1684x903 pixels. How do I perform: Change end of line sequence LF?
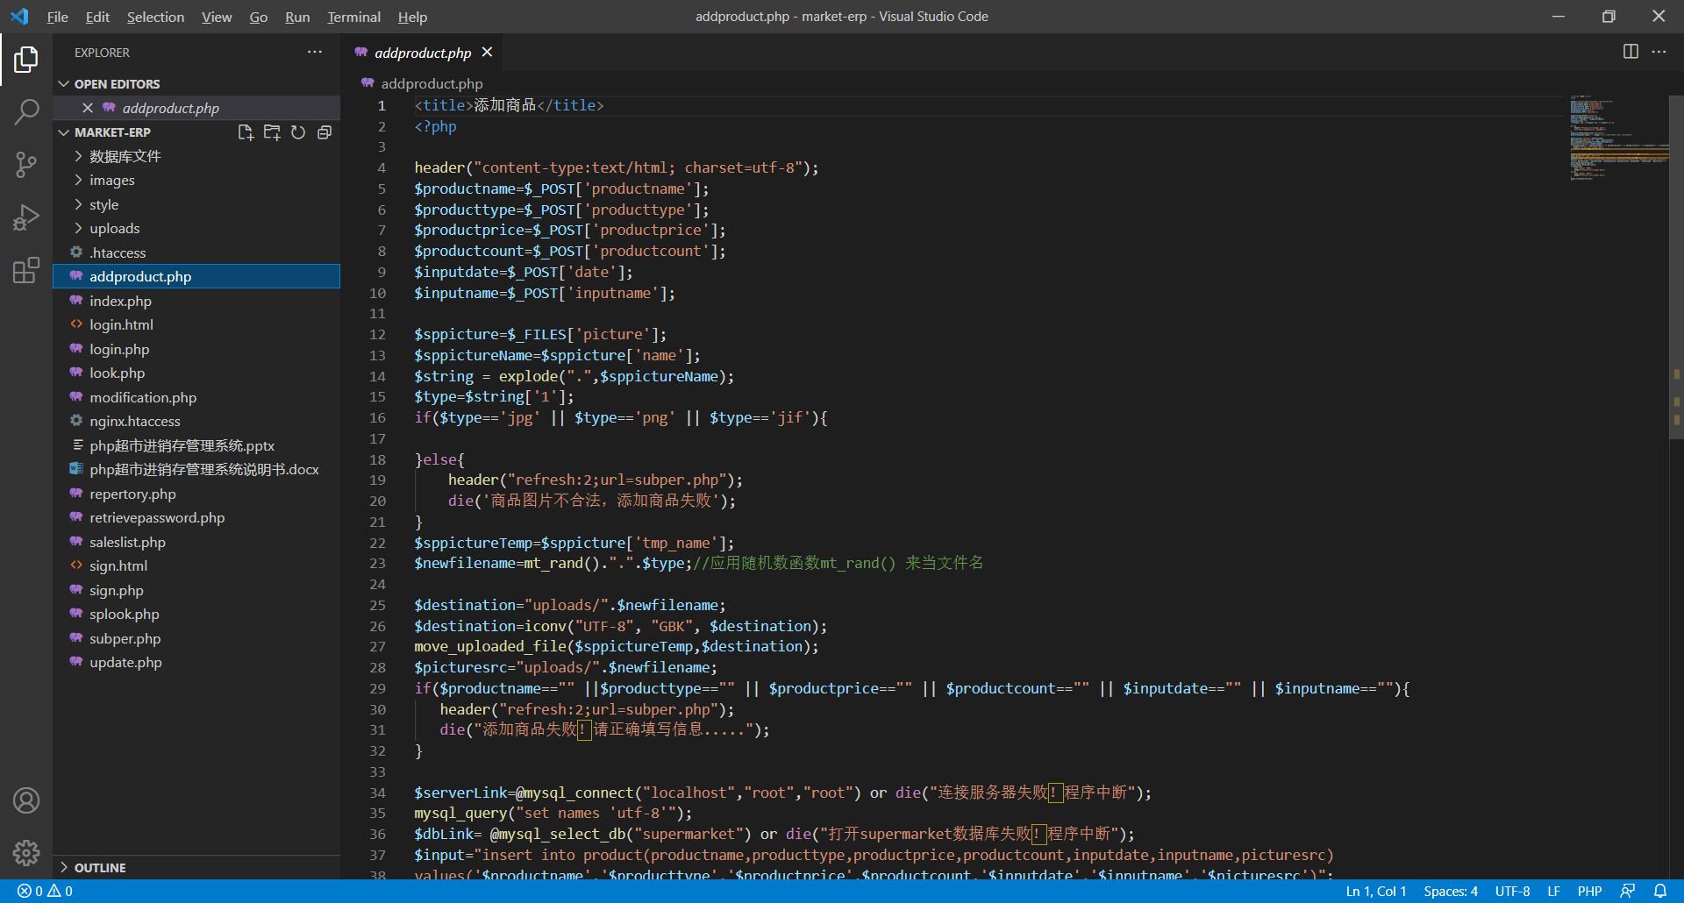point(1553,891)
